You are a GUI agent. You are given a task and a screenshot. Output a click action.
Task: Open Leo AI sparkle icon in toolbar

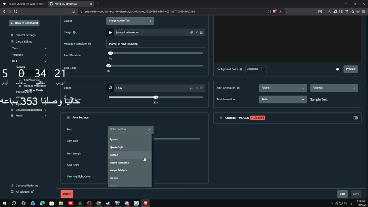[352, 11]
